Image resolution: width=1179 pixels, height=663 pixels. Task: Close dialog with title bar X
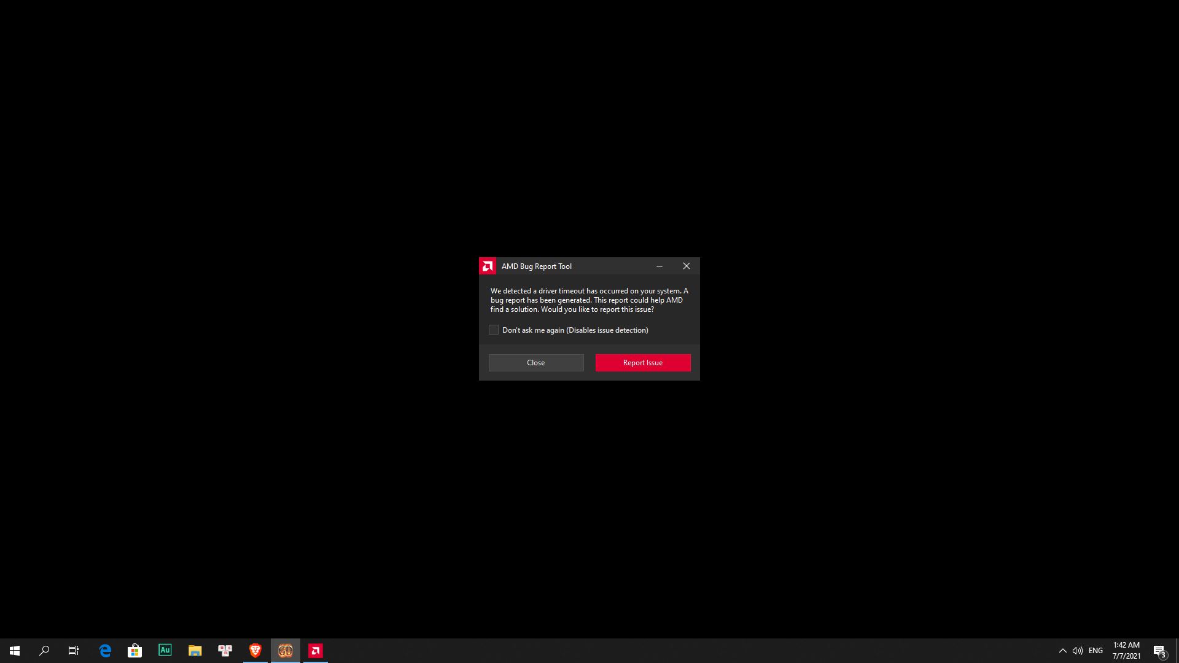[x=687, y=266]
